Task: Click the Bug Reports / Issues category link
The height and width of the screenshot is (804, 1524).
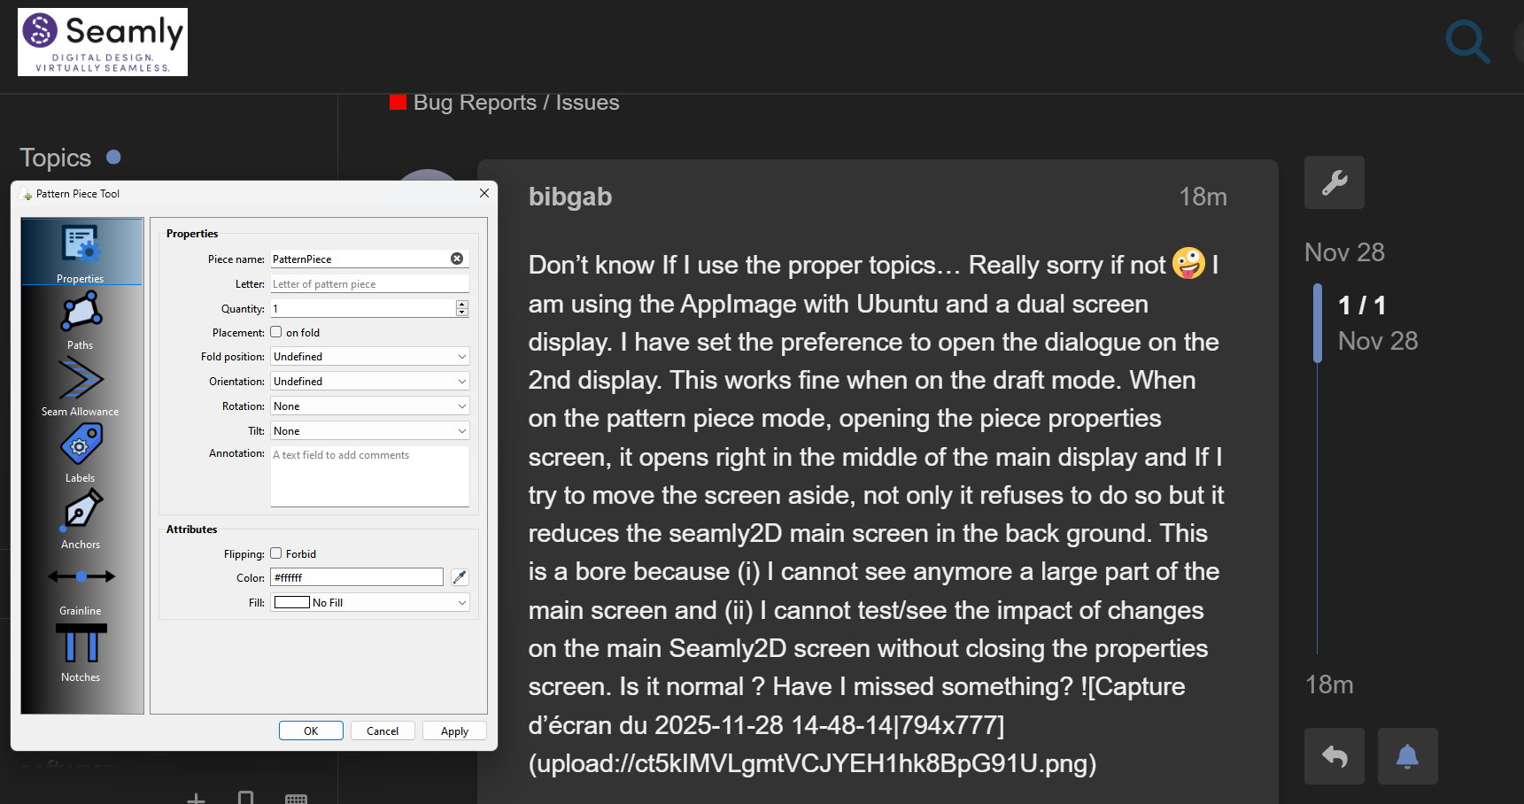Action: click(515, 103)
